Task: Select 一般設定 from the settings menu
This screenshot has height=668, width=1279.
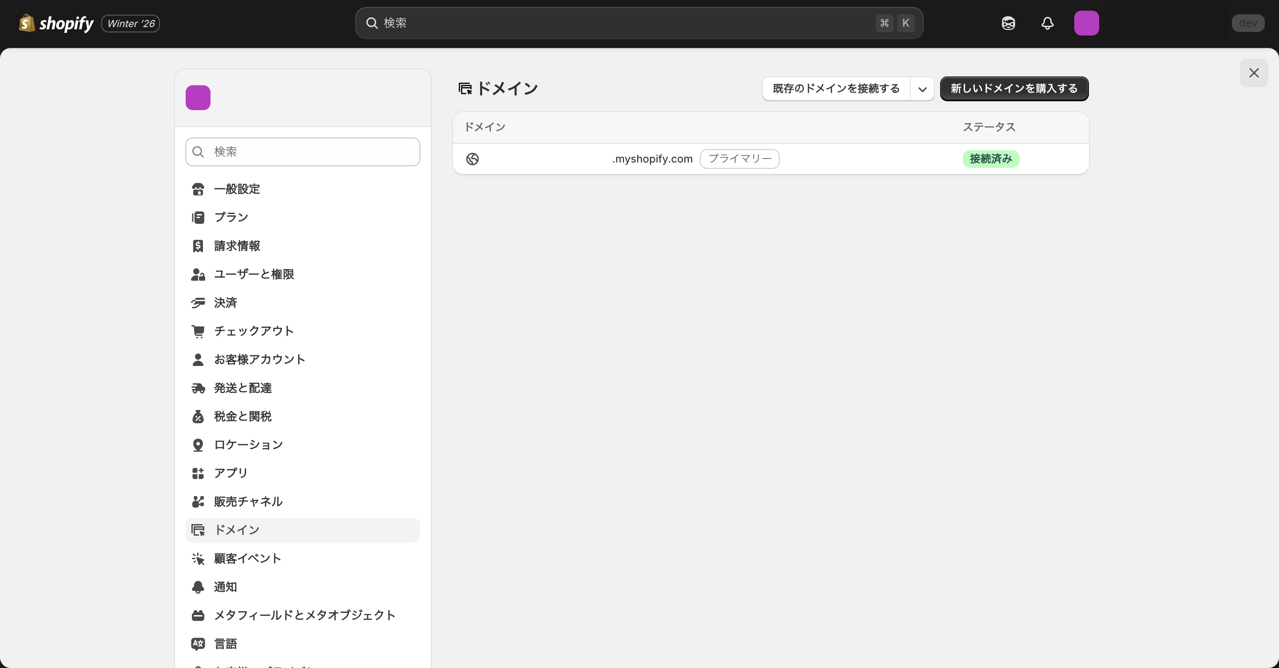Action: coord(236,189)
